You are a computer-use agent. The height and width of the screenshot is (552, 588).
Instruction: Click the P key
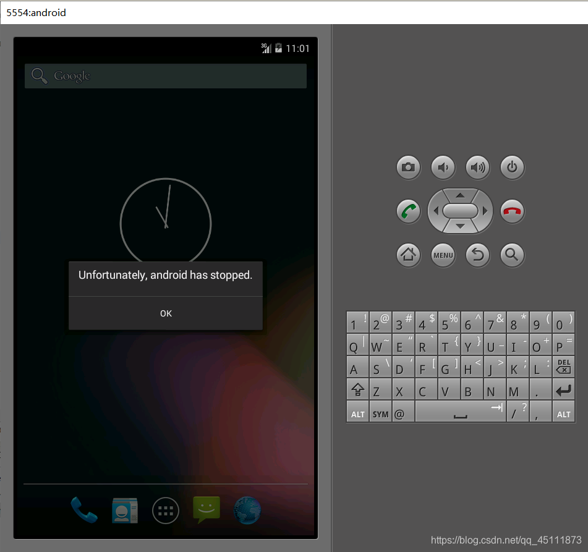[563, 344]
